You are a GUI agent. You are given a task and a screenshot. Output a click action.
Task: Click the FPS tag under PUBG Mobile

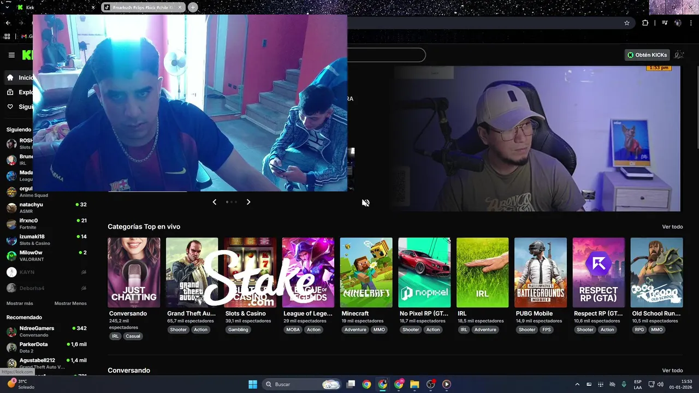(547, 330)
